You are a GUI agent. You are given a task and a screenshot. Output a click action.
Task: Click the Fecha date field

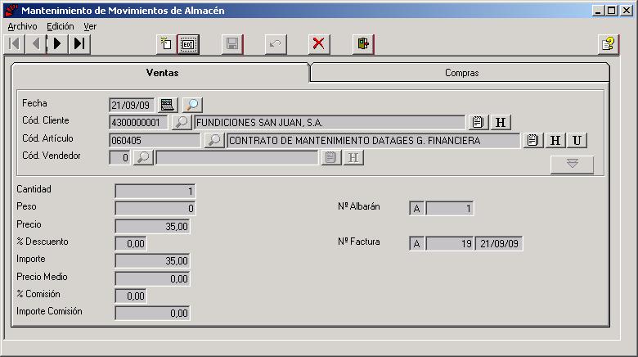pos(132,105)
